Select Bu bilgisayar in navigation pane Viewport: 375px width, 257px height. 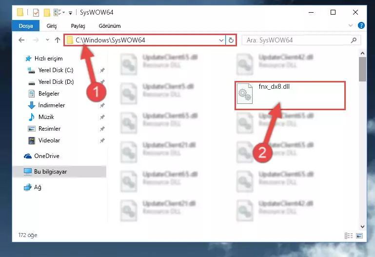[x=59, y=171]
